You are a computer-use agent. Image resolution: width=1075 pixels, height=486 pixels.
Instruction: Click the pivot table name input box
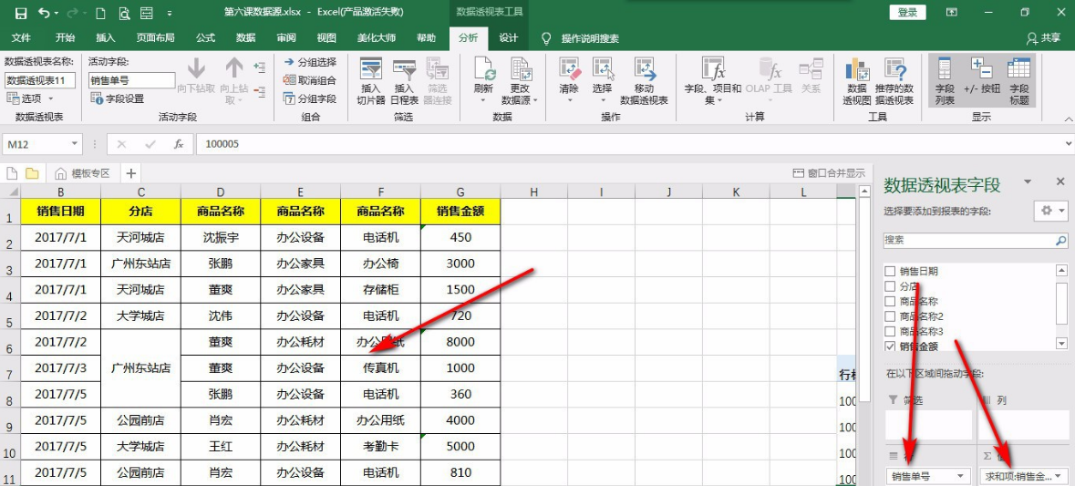coord(40,80)
